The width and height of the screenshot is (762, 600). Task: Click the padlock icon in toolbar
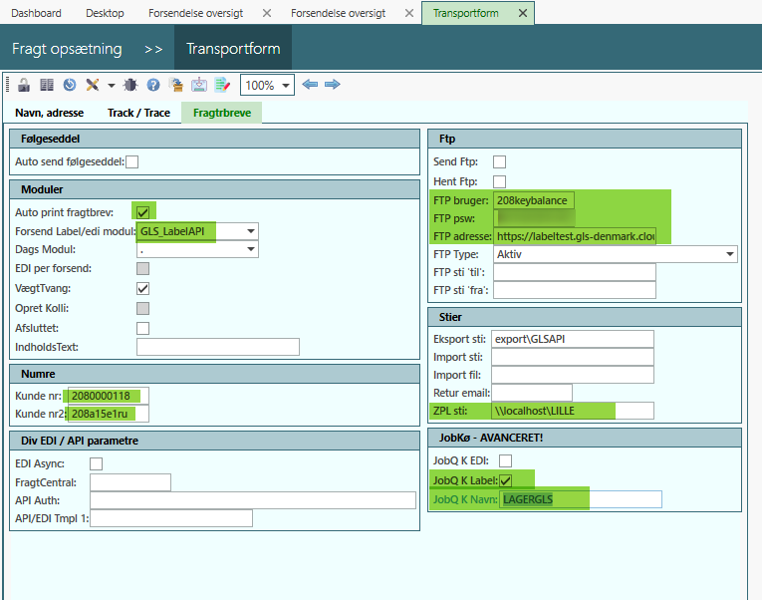[x=25, y=86]
